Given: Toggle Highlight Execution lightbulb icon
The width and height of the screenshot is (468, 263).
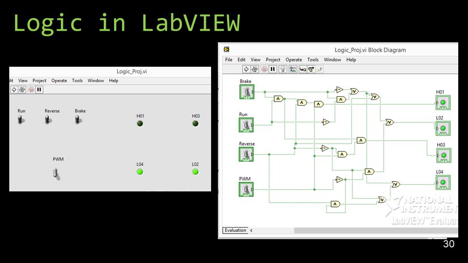Looking at the screenshot, I should tap(283, 69).
